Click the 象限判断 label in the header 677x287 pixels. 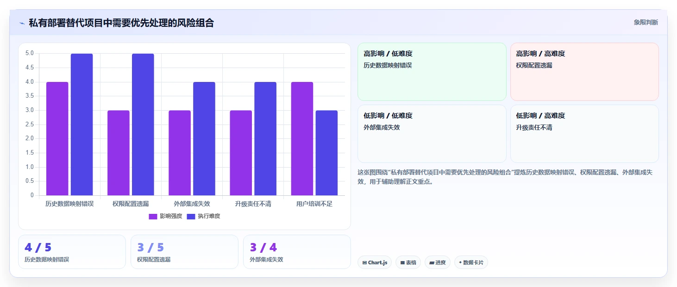click(646, 22)
